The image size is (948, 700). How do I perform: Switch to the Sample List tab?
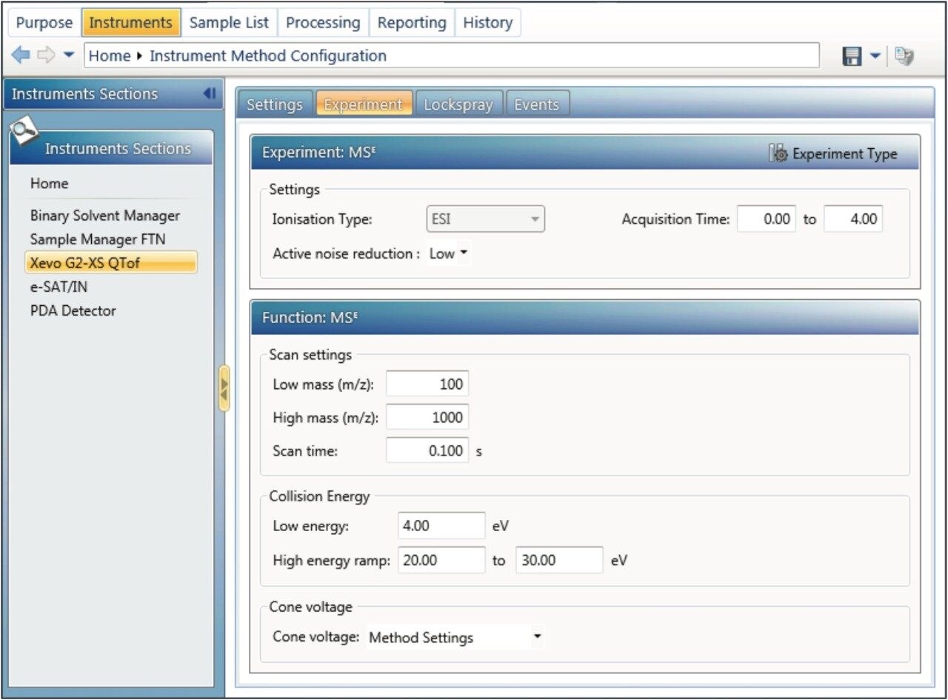pos(229,23)
